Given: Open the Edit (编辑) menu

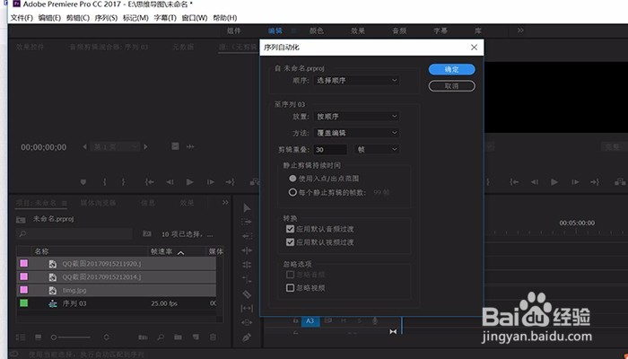Looking at the screenshot, I should click(49, 18).
